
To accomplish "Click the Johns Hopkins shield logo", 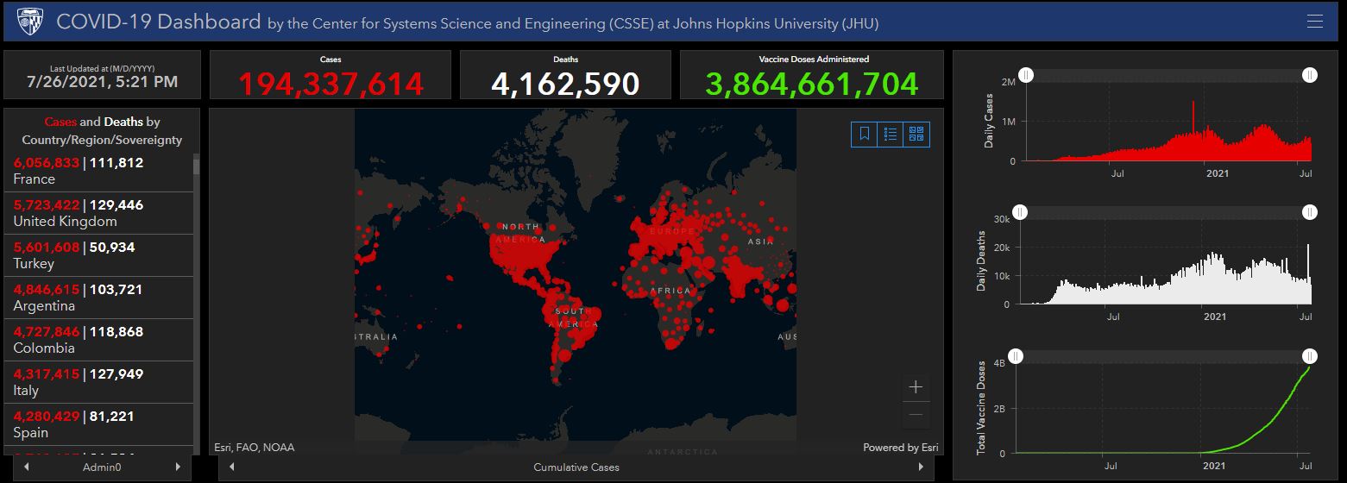I will pyautogui.click(x=30, y=22).
